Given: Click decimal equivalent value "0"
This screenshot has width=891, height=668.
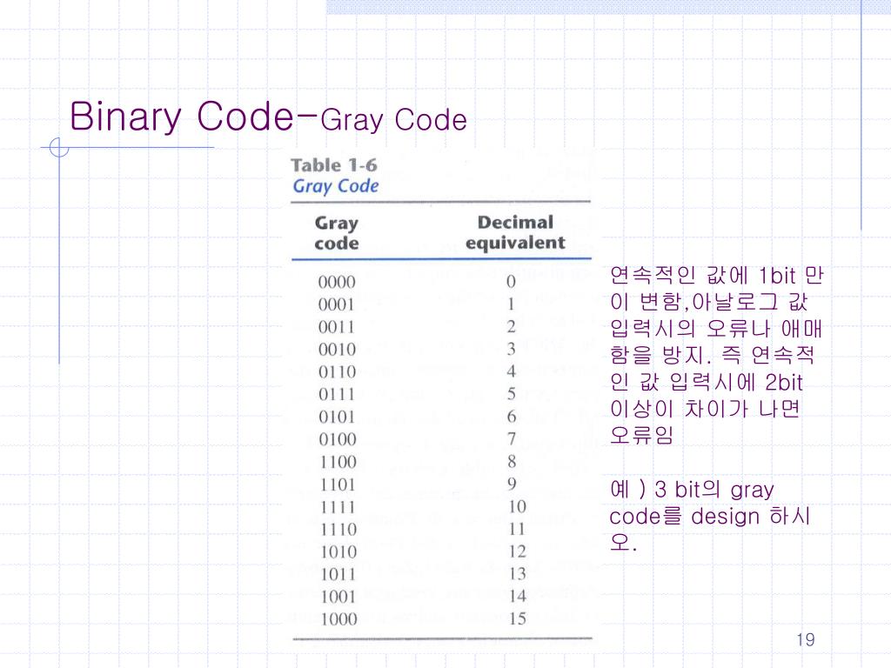Looking at the screenshot, I should [x=511, y=281].
